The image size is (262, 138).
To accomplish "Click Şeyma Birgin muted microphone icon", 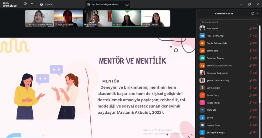I will (250, 88).
